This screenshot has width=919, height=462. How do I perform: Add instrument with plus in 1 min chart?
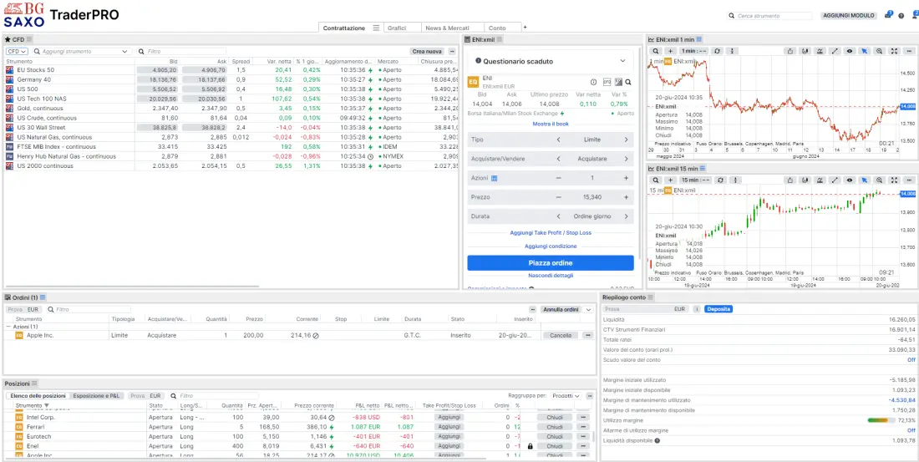point(671,51)
